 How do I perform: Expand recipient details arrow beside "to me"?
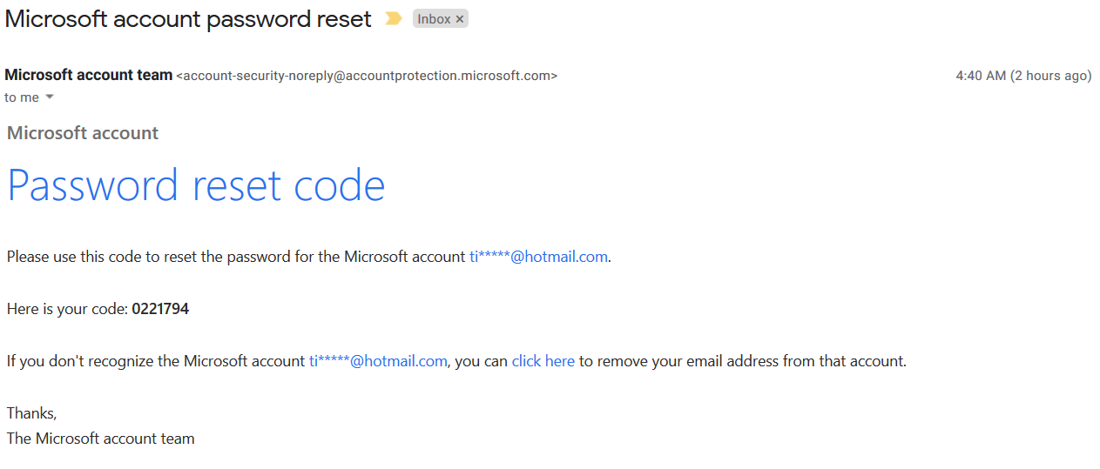pos(50,97)
